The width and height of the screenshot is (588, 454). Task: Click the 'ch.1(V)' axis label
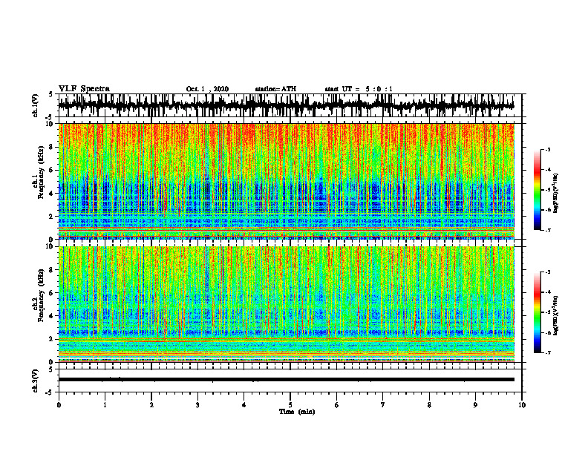click(x=36, y=105)
